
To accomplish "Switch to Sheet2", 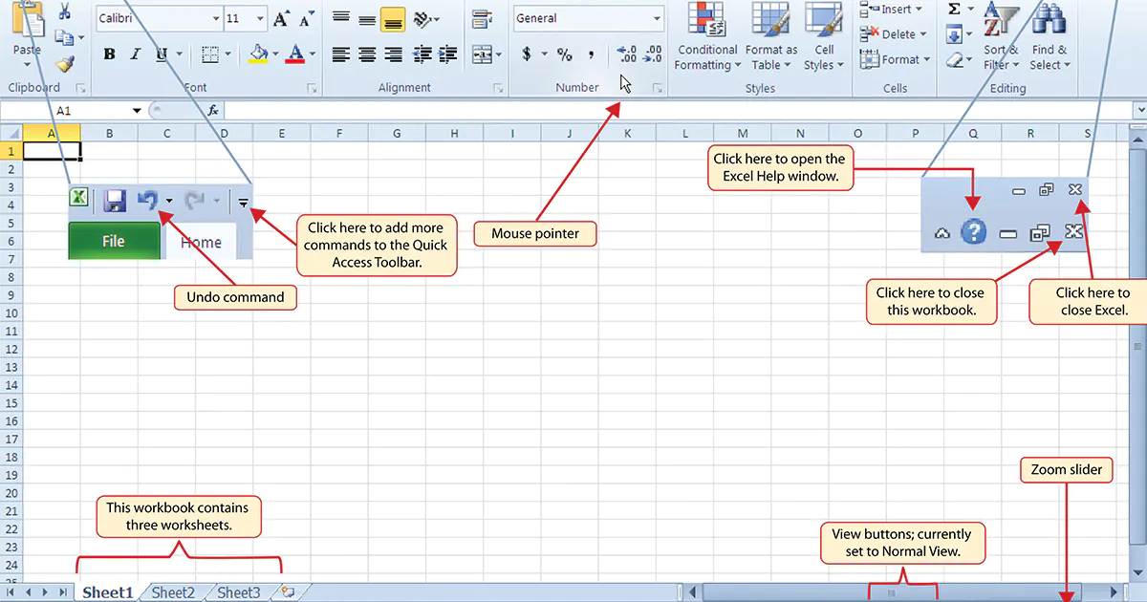I will click(173, 592).
